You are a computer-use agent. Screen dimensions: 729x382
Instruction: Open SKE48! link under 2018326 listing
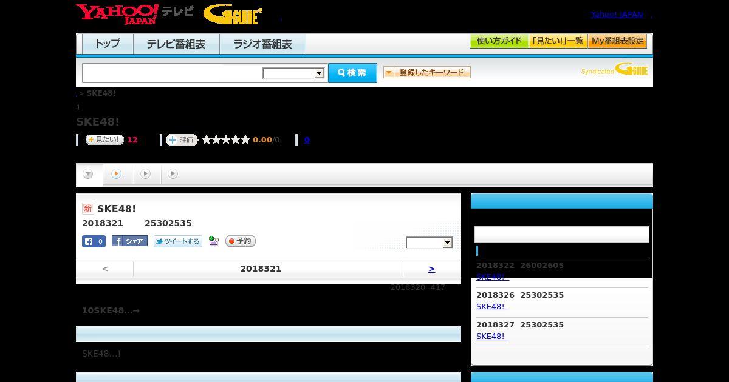click(x=493, y=307)
